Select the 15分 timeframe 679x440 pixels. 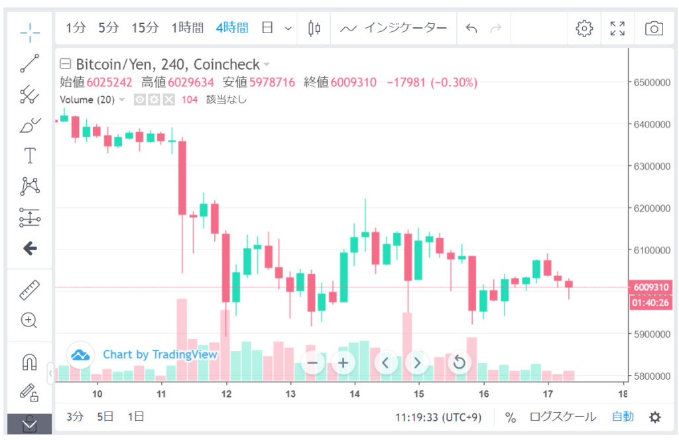145,28
